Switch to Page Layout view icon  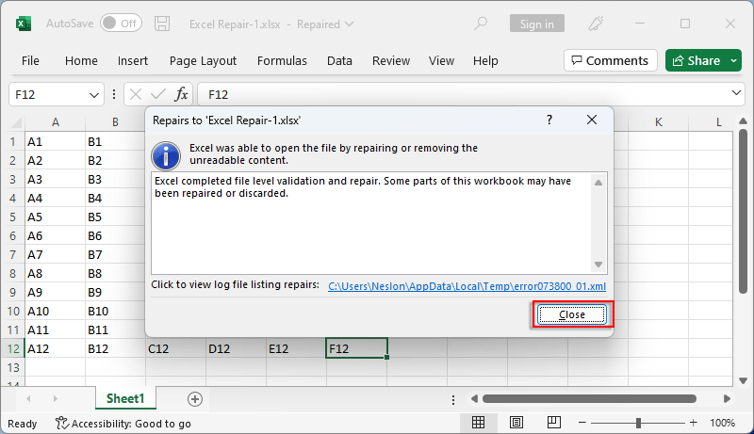[x=516, y=423]
